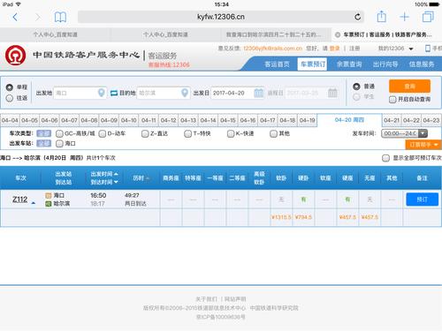Check the T express train filter
442x331 pixels.
tap(187, 134)
